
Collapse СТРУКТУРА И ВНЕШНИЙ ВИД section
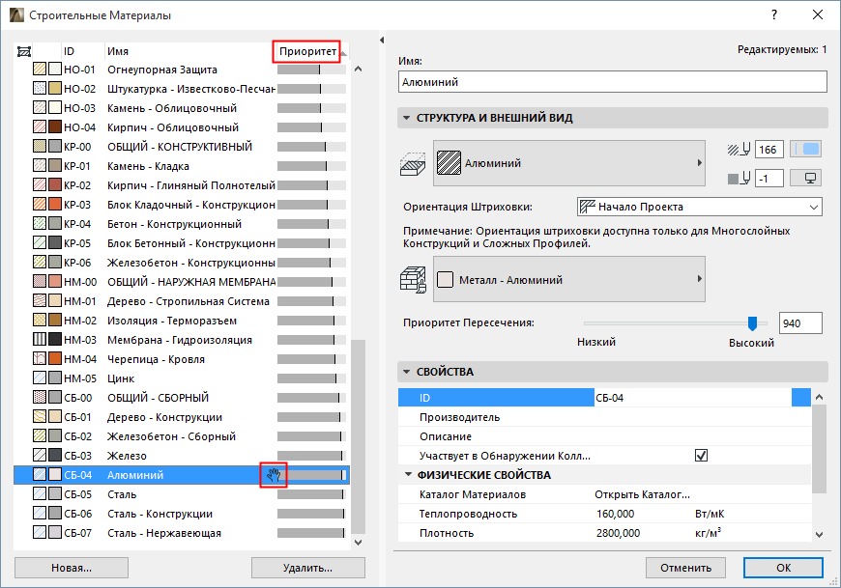click(406, 117)
